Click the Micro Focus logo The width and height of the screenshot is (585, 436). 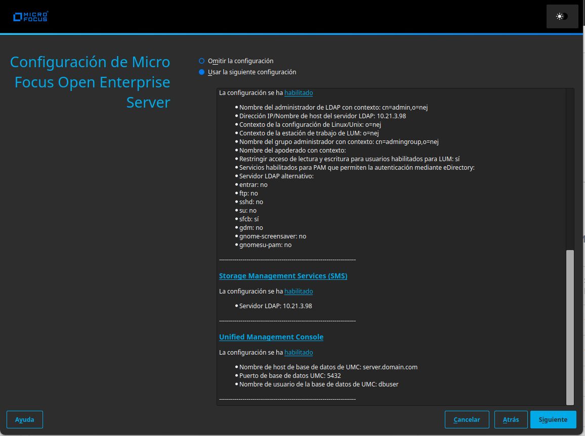(x=30, y=16)
